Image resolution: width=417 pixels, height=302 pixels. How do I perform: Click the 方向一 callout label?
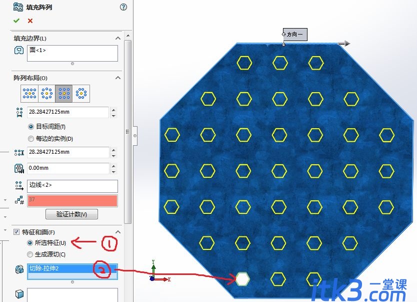click(295, 35)
